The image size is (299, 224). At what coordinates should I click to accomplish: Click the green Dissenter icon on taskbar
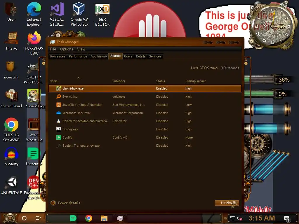(73, 218)
